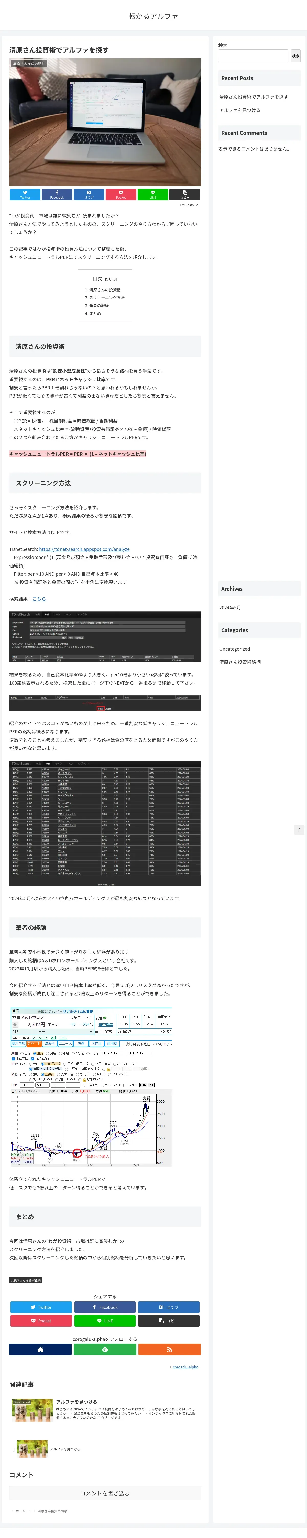This screenshot has height=1538, width=307.
Task: Collapse the table of contents with 閉じる
Action: tap(111, 279)
